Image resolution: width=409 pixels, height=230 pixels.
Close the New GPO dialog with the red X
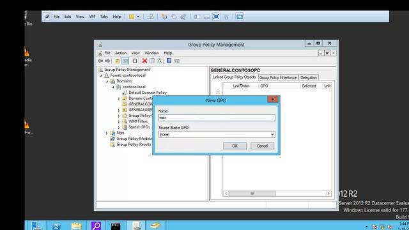point(273,99)
